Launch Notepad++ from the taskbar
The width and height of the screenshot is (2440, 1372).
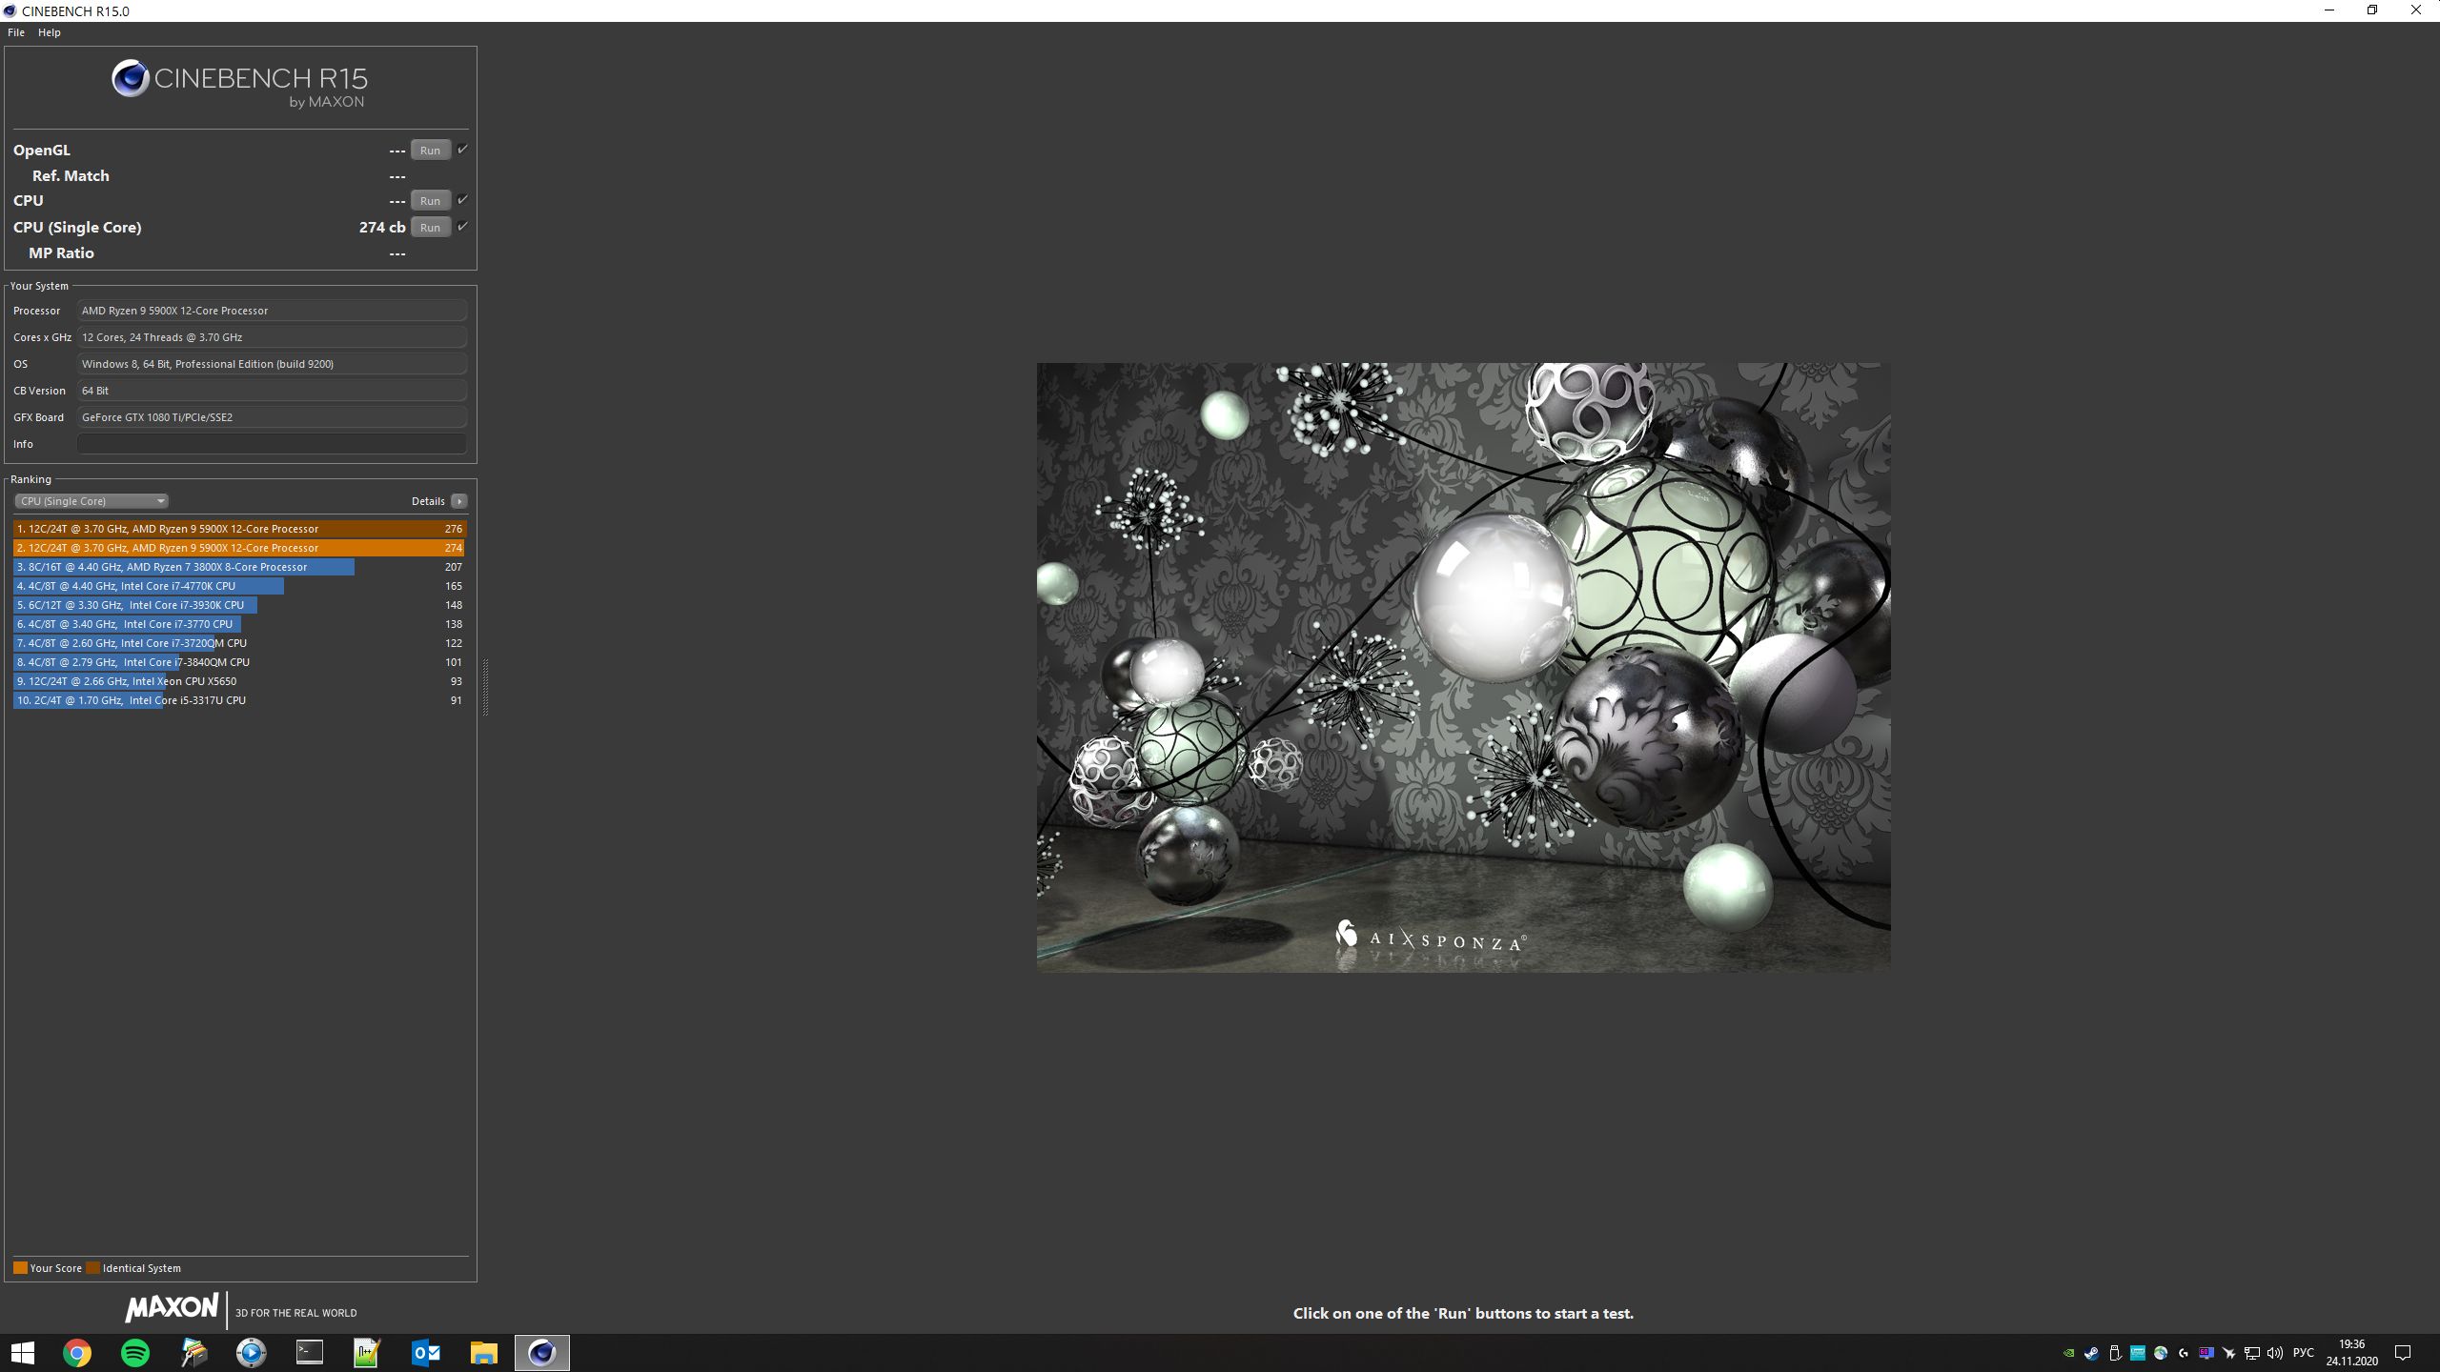tap(367, 1352)
